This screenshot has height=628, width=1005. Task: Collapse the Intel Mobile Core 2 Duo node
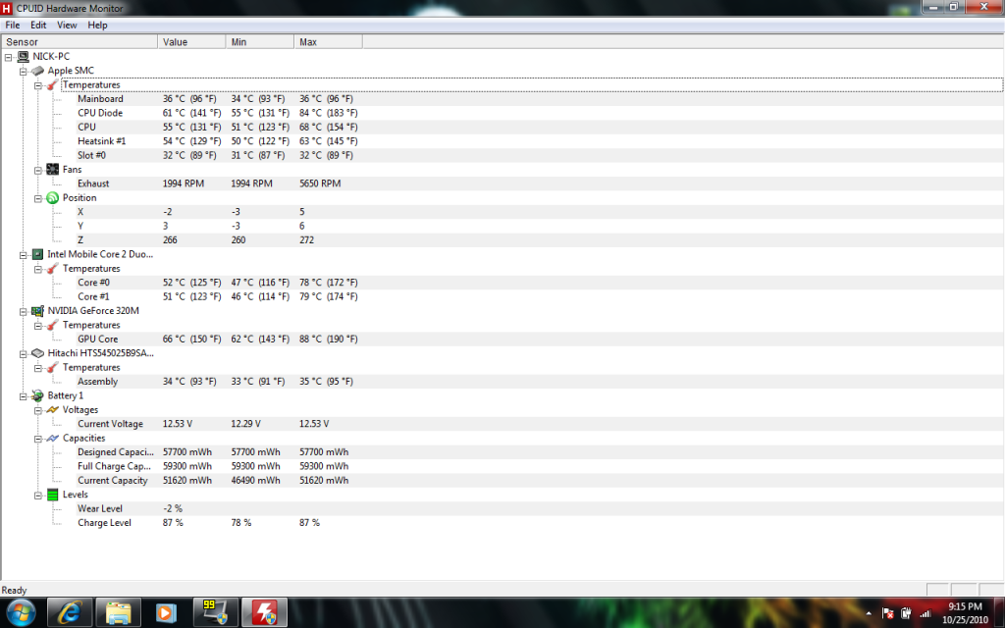click(24, 255)
